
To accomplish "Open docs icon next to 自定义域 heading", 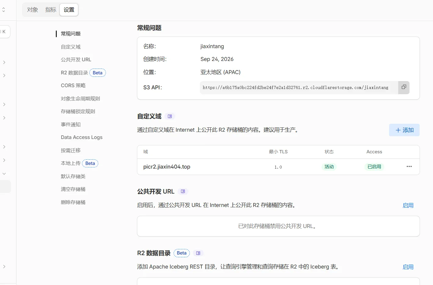I will pos(170,116).
